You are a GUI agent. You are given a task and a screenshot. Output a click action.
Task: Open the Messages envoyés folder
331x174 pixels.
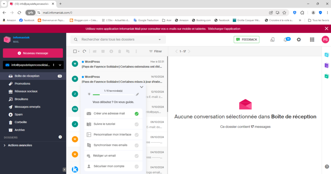point(27,107)
